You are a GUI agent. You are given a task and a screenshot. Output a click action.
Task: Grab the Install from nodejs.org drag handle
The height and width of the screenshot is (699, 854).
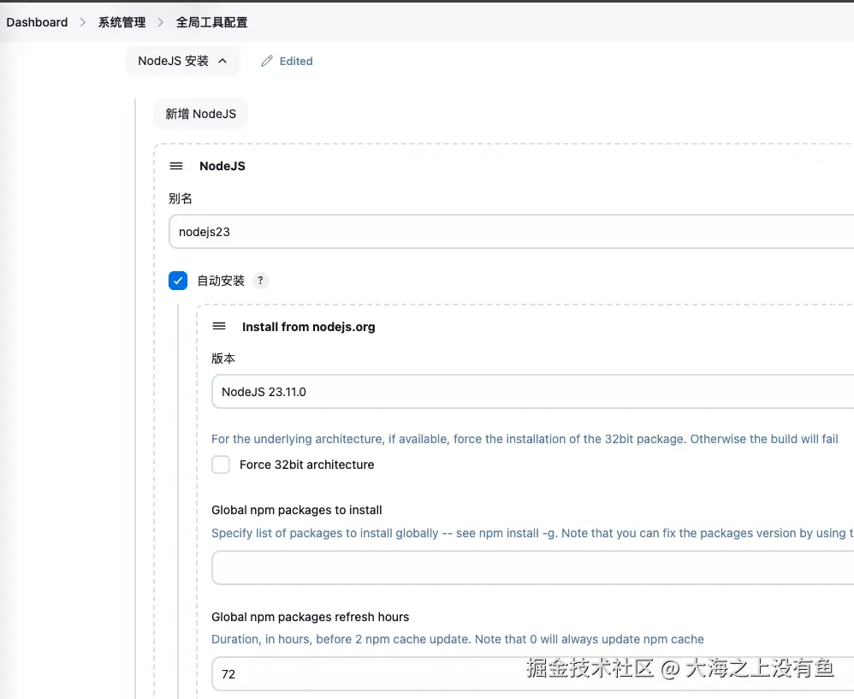[x=219, y=326]
